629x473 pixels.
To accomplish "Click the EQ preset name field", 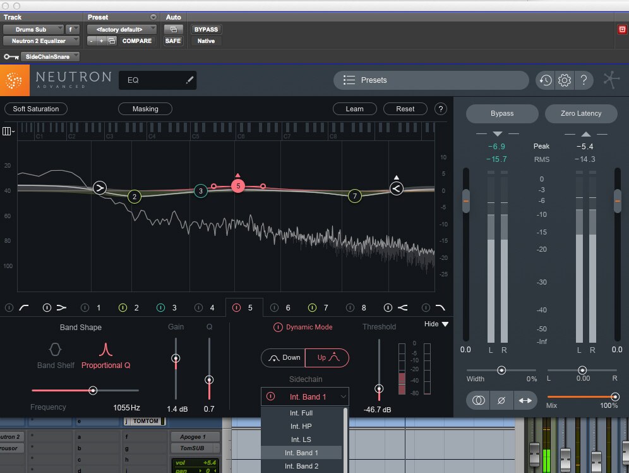I will click(158, 80).
